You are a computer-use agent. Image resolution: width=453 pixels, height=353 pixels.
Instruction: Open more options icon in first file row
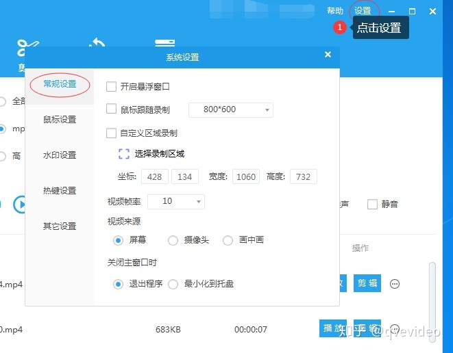click(395, 284)
